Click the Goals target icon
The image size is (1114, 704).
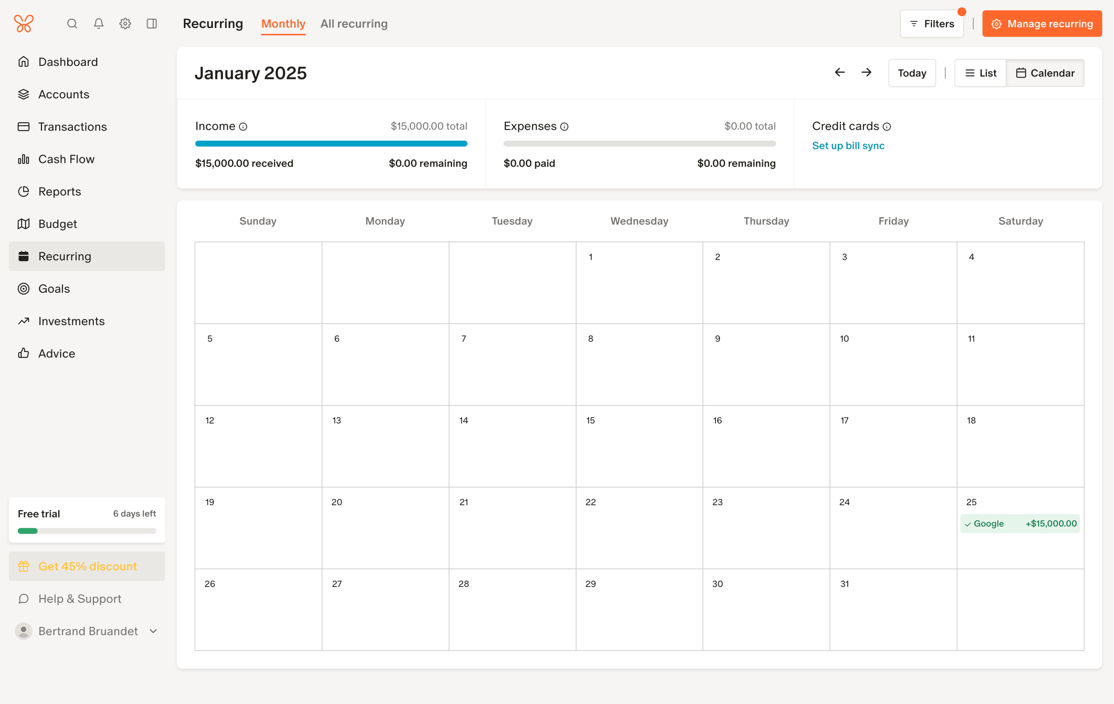(x=24, y=289)
